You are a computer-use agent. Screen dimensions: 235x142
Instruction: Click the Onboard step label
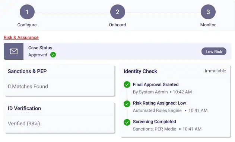[118, 25]
